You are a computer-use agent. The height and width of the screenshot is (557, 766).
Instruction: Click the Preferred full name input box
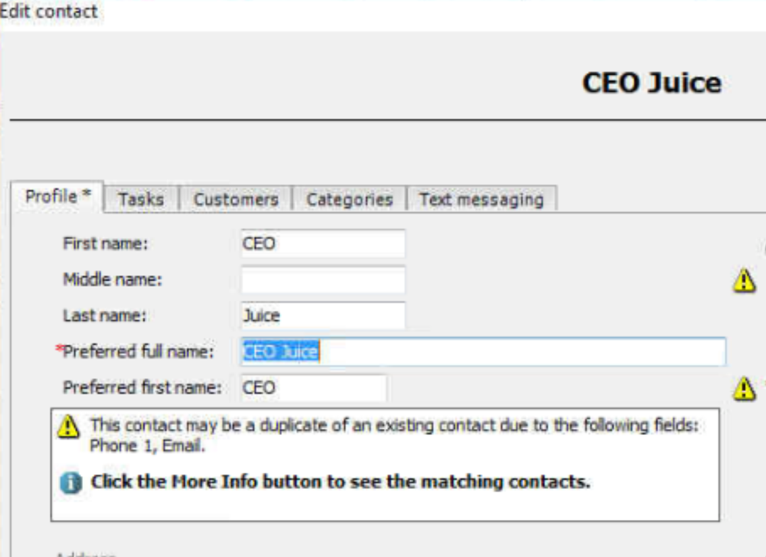tap(483, 351)
